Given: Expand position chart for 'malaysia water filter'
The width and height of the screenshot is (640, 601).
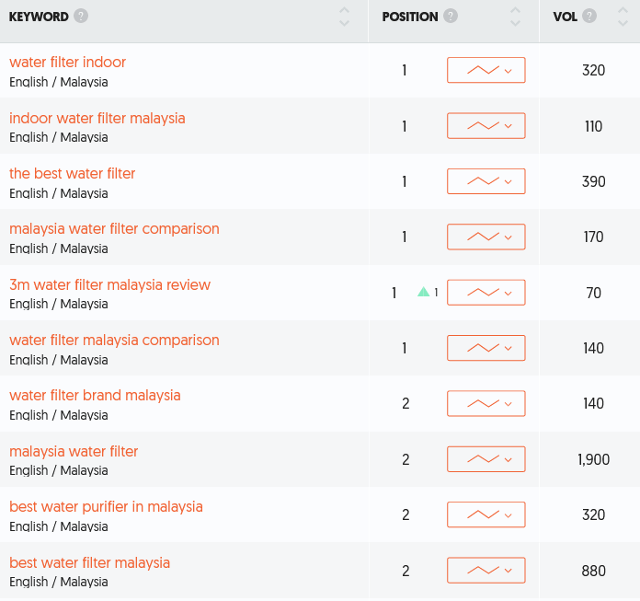Looking at the screenshot, I should [x=486, y=459].
